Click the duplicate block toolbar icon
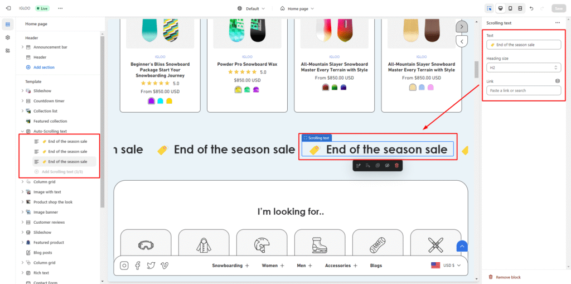The image size is (571, 284). pos(378,166)
